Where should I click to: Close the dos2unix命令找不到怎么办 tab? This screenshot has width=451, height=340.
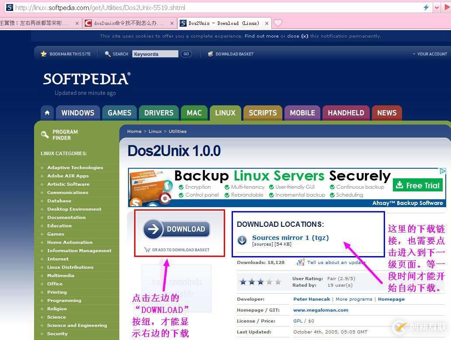coord(172,23)
